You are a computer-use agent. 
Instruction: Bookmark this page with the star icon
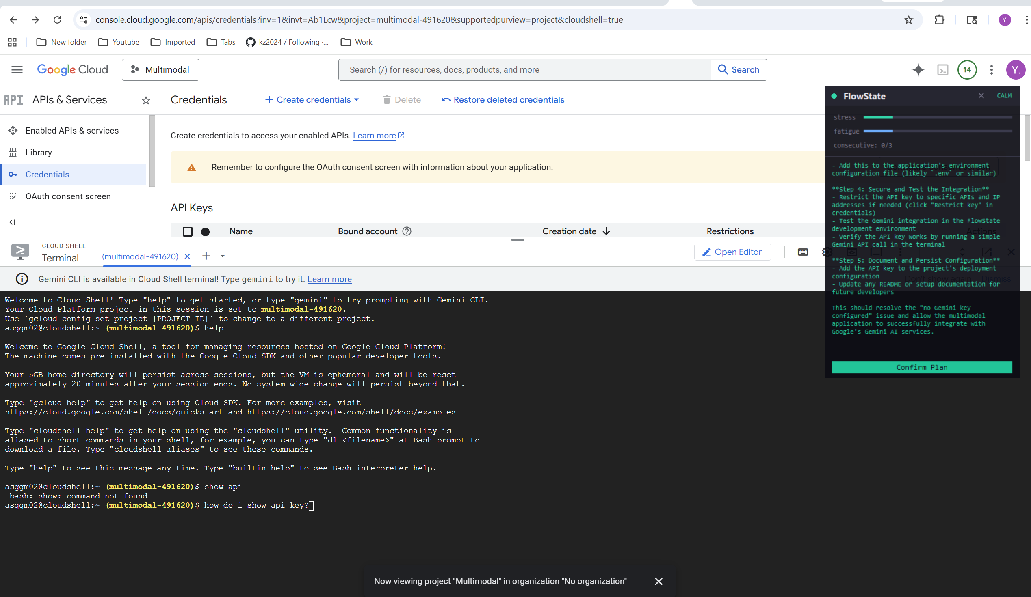coord(908,19)
